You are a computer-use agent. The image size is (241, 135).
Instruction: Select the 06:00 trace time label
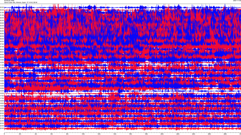(2, 39)
